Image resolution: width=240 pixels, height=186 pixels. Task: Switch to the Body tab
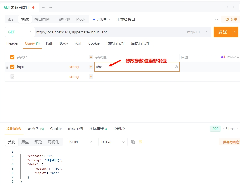point(64,43)
